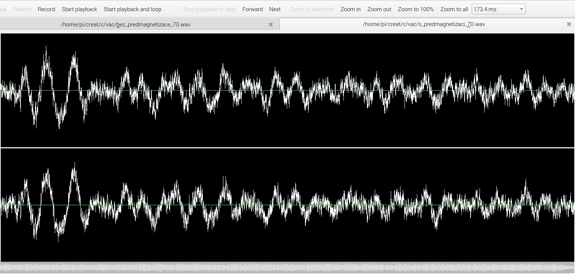Click the Forward button

coord(252,9)
